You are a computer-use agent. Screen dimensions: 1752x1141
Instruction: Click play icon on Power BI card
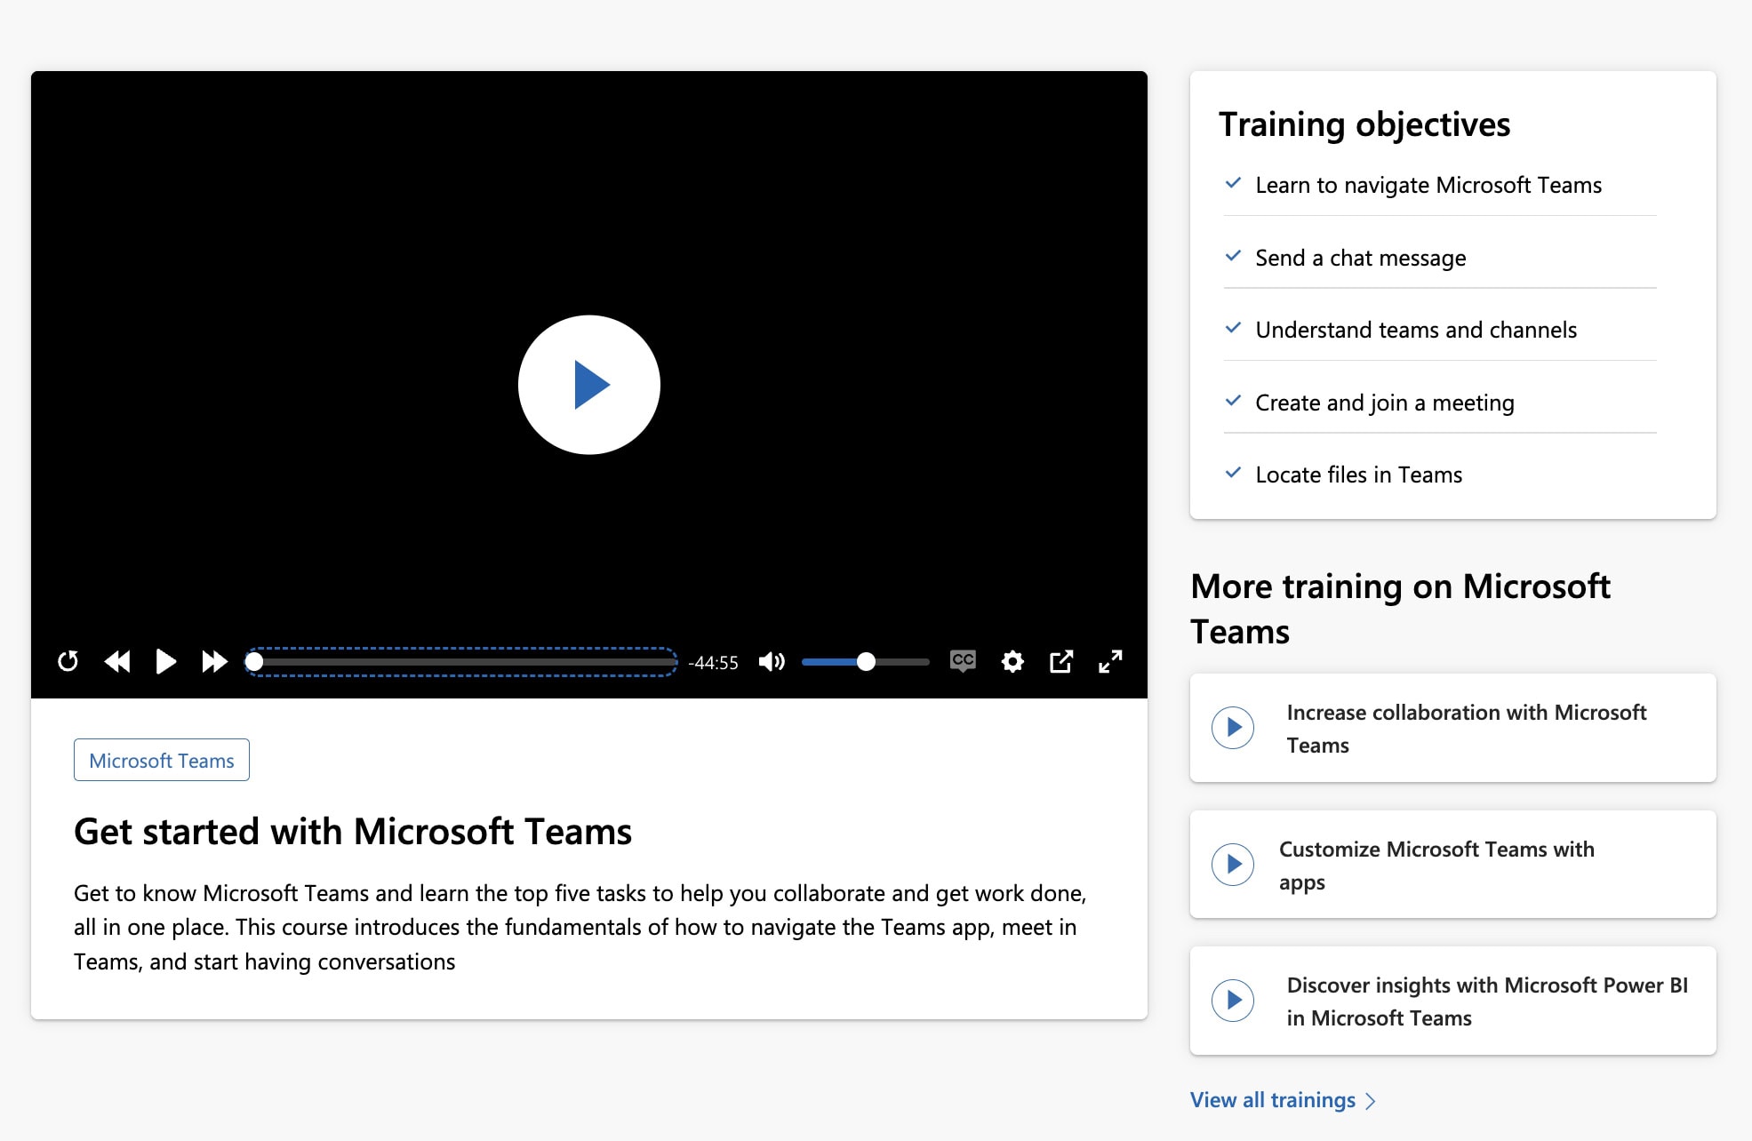point(1233,1001)
